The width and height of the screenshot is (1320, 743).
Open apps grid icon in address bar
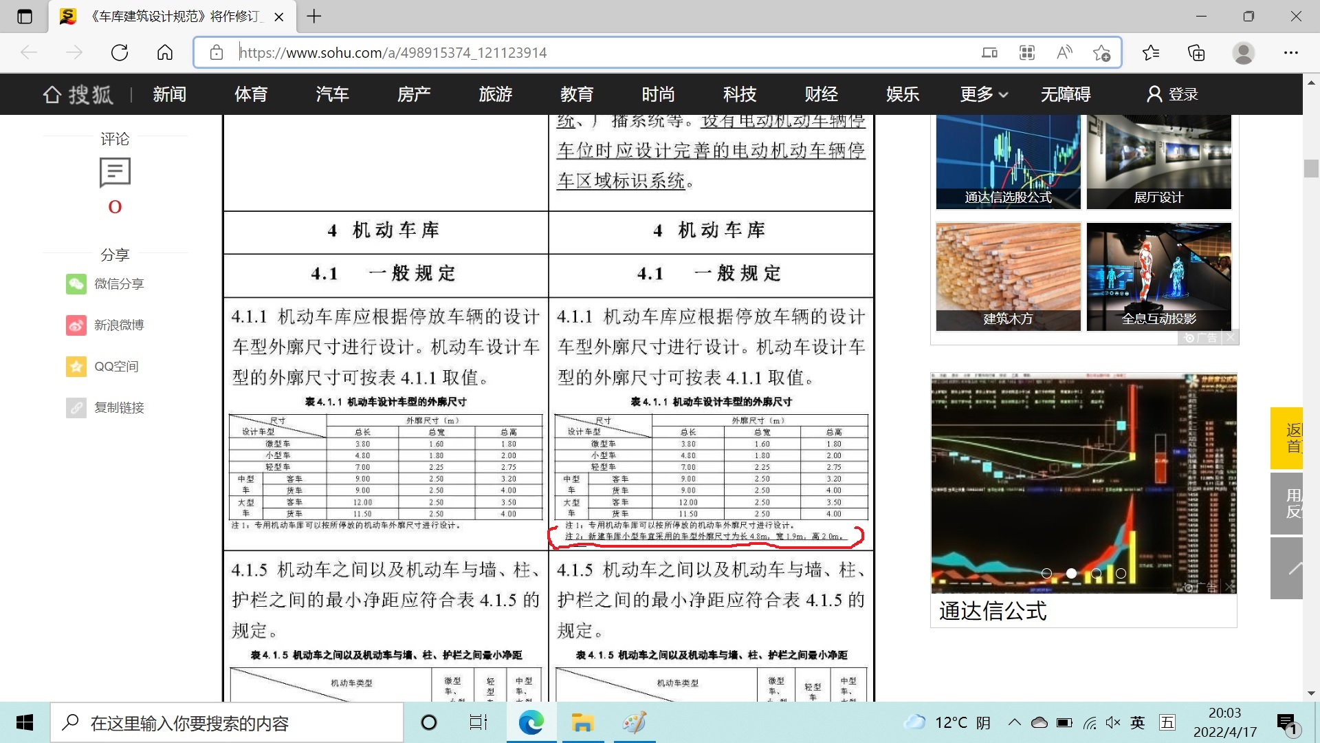point(1027,52)
